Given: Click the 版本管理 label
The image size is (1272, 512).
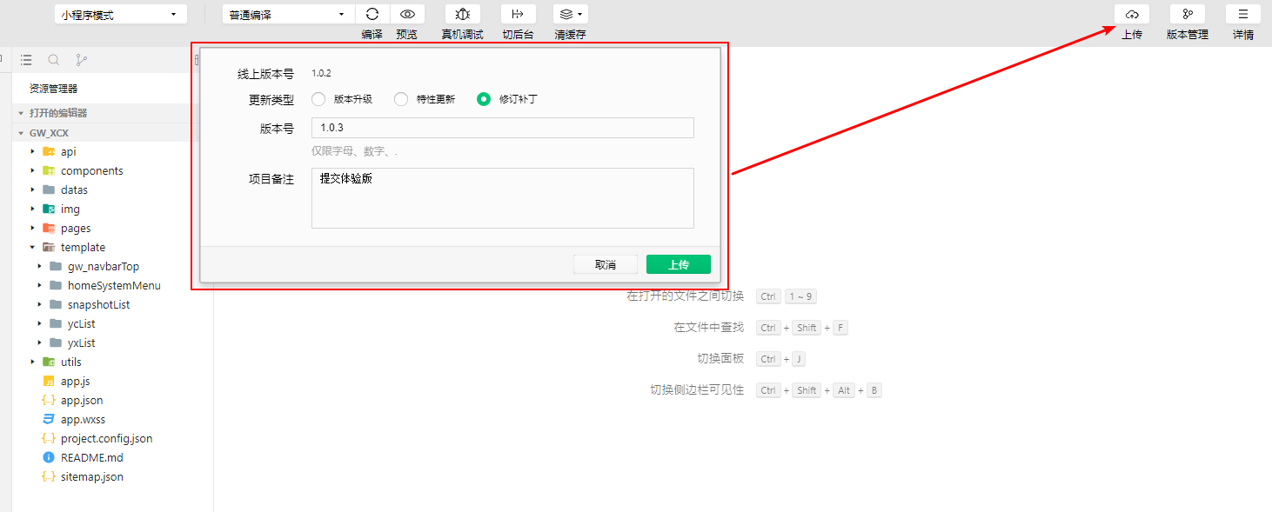Looking at the screenshot, I should (1188, 35).
